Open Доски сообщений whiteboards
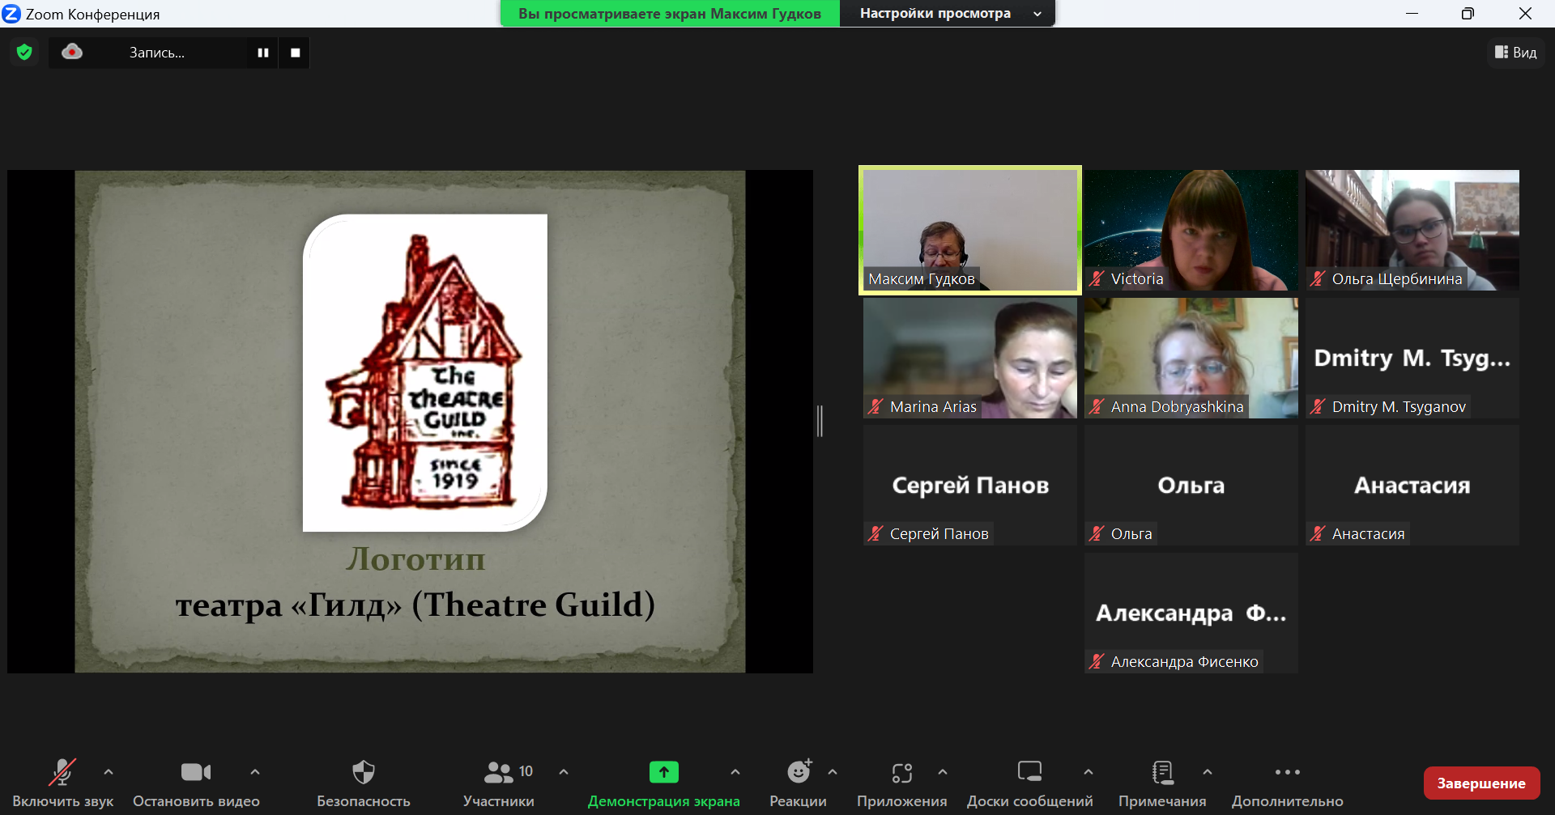Viewport: 1555px width, 815px height. point(1030,782)
